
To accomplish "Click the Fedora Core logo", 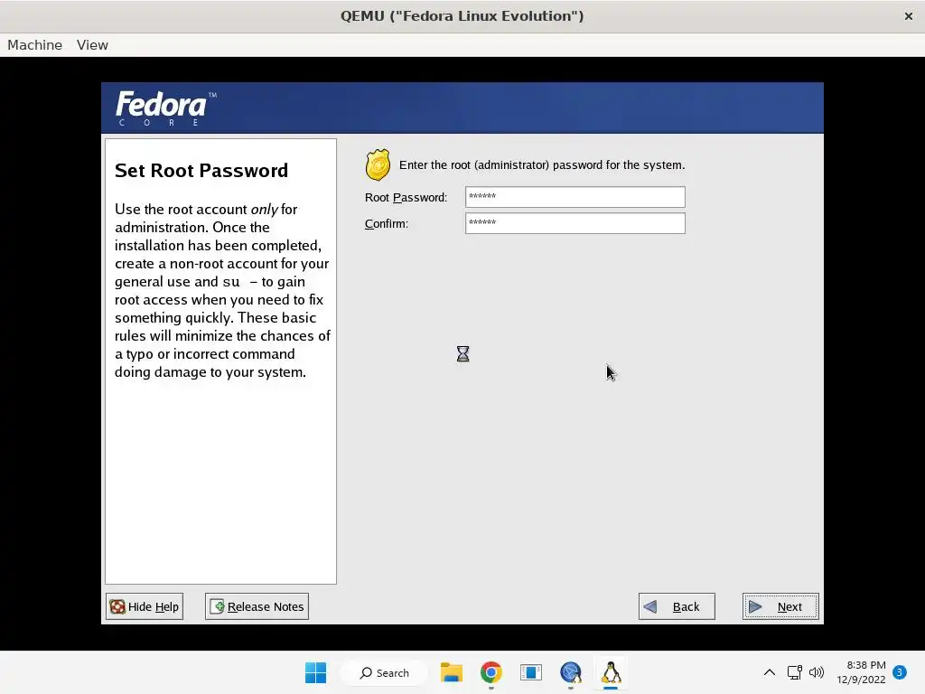I will (x=166, y=108).
